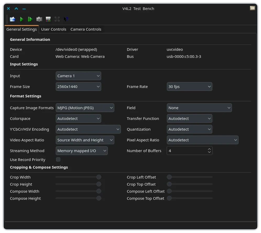Viewport: 261px width, 233px height.
Task: Activate the What's This help icon
Action: tap(66, 19)
